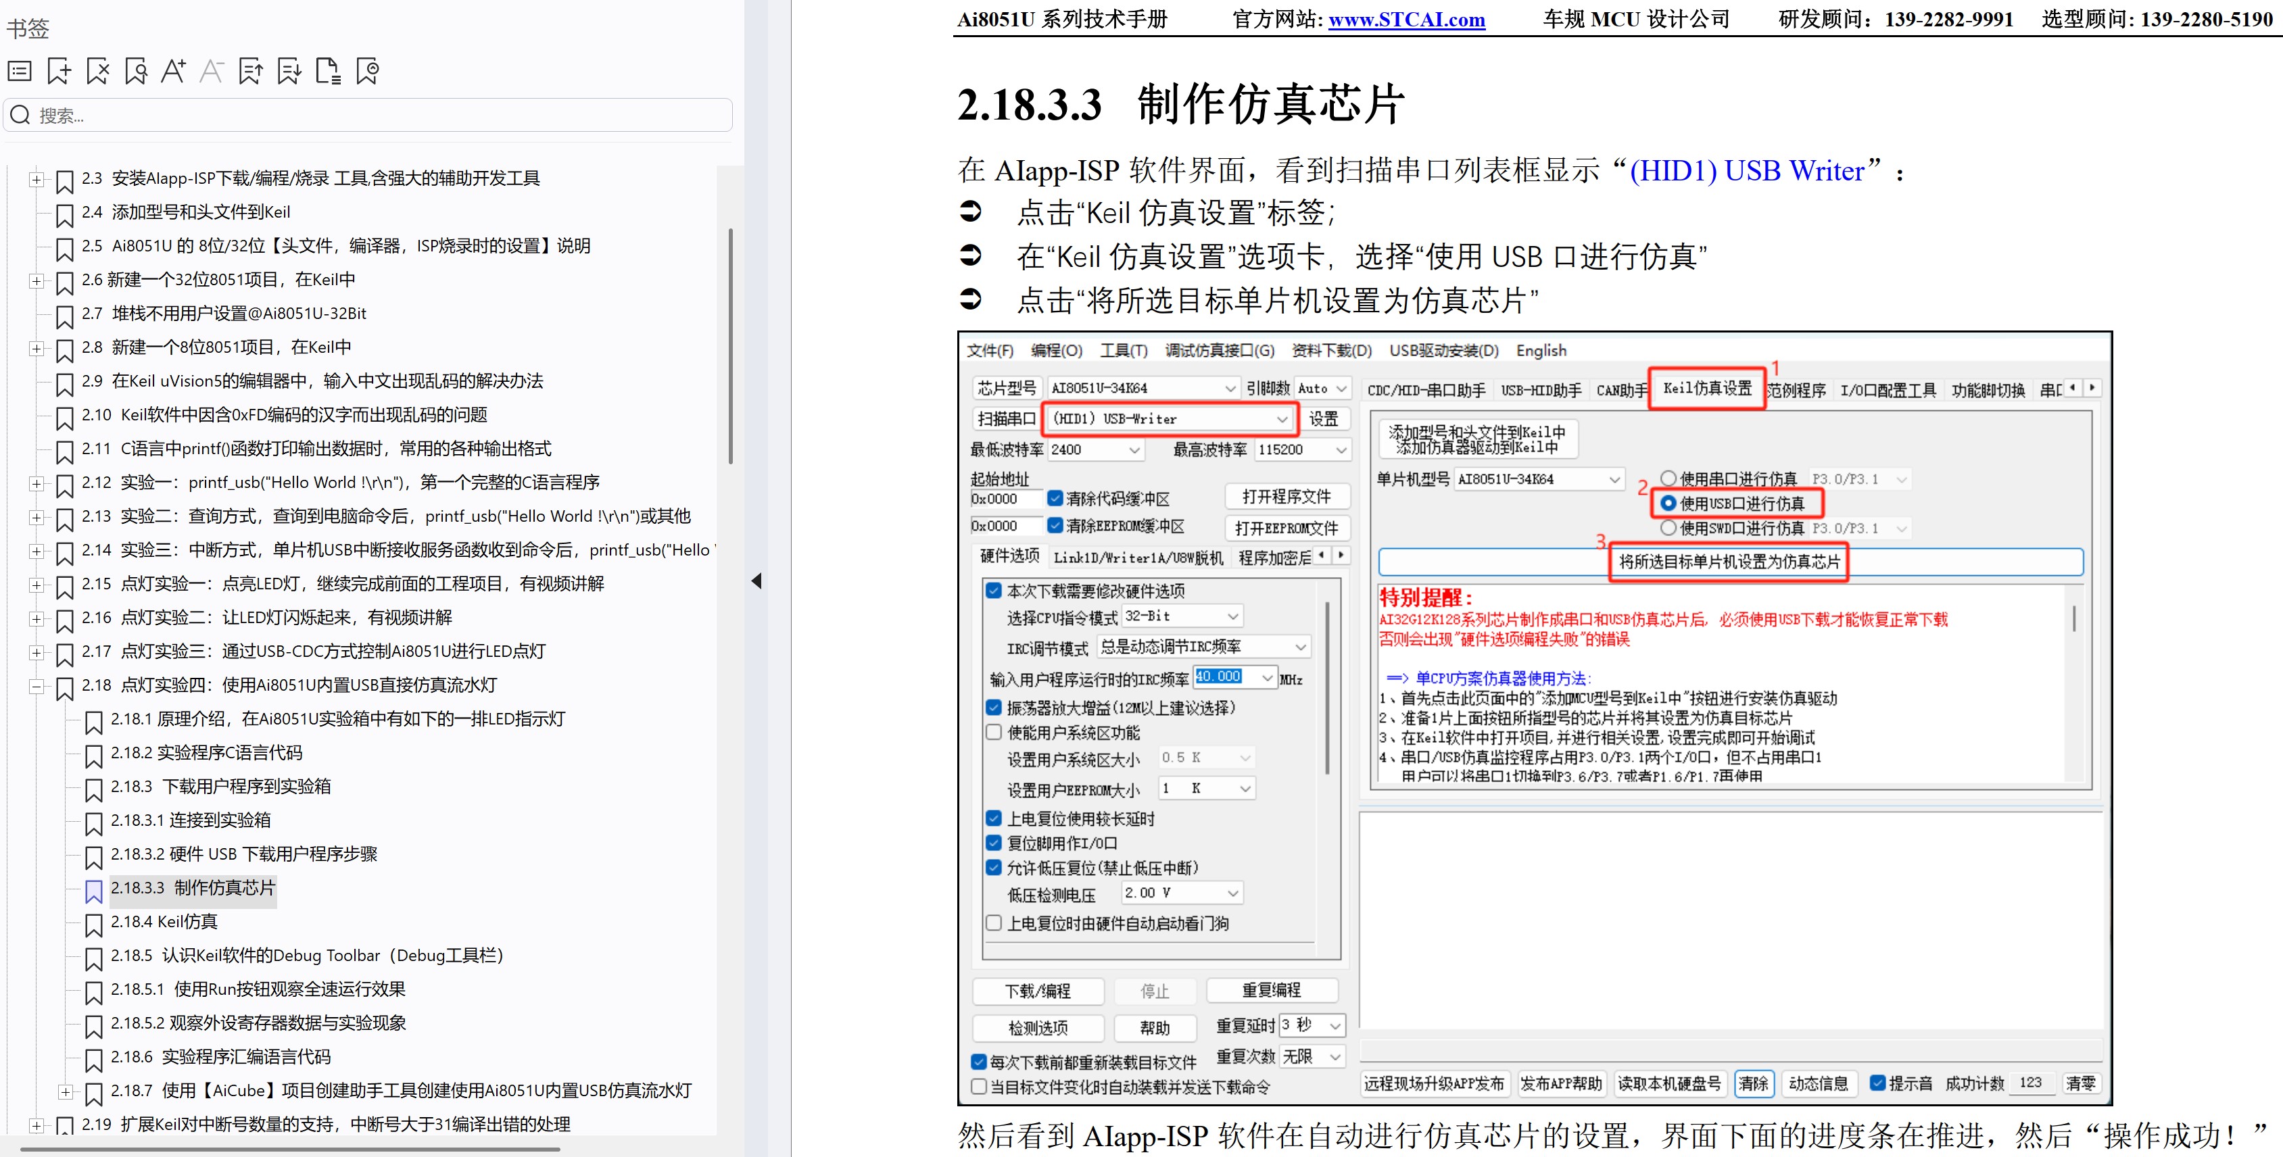Click the delete bookmark icon
The image size is (2283, 1157).
[x=97, y=71]
